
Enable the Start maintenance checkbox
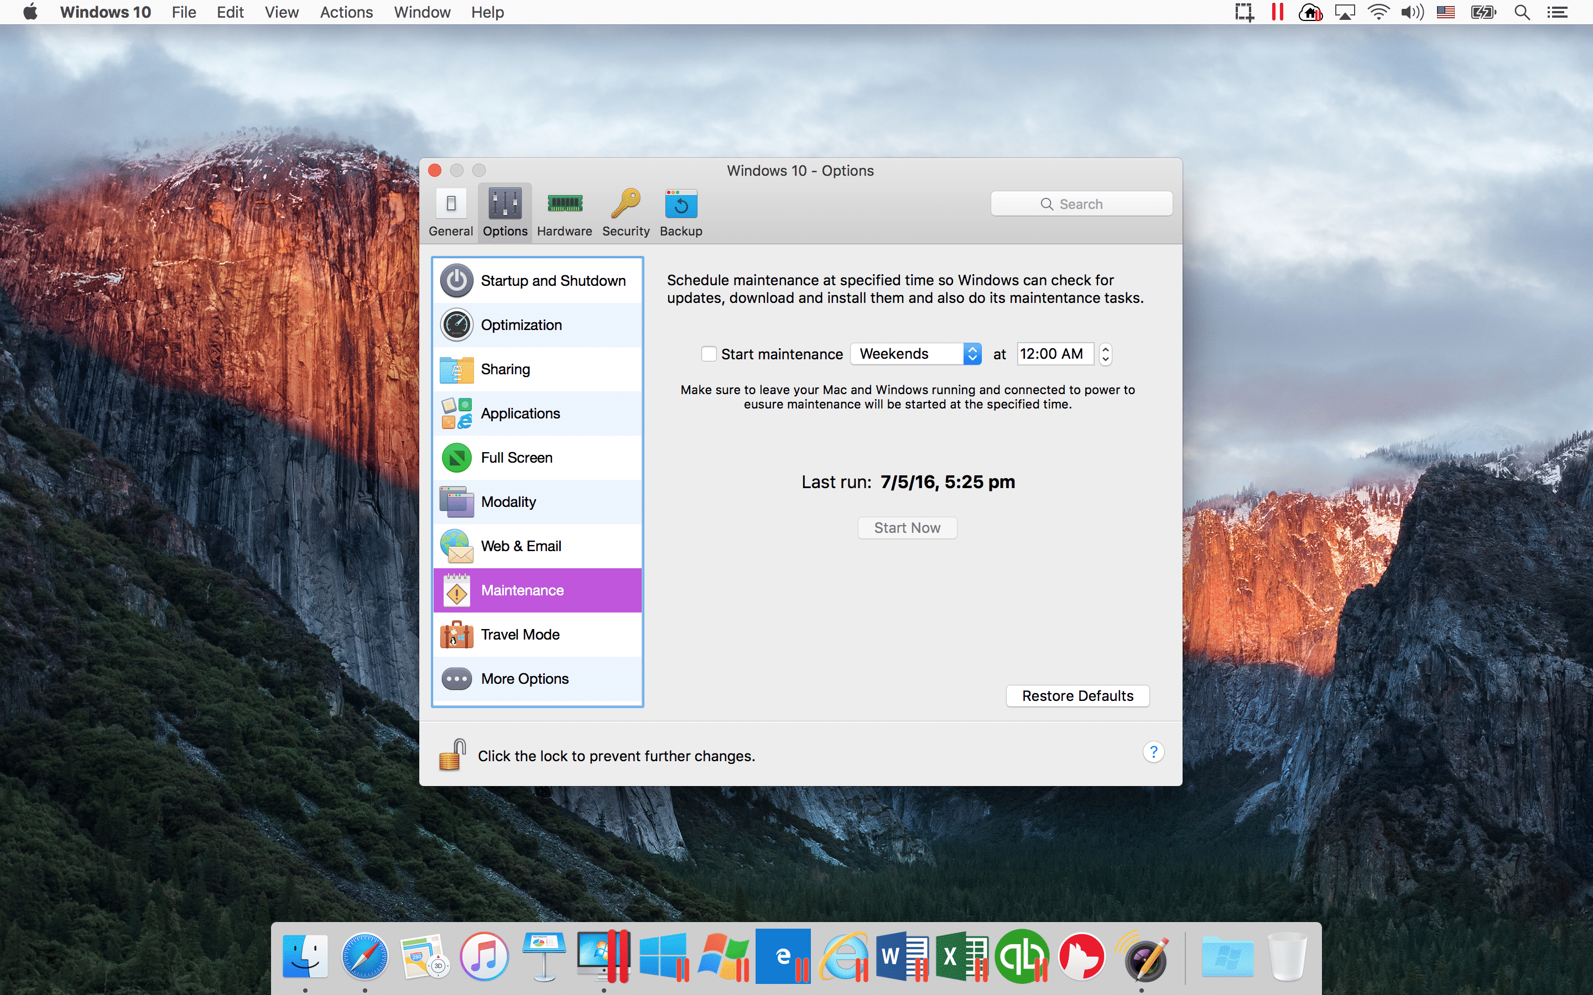pos(709,354)
